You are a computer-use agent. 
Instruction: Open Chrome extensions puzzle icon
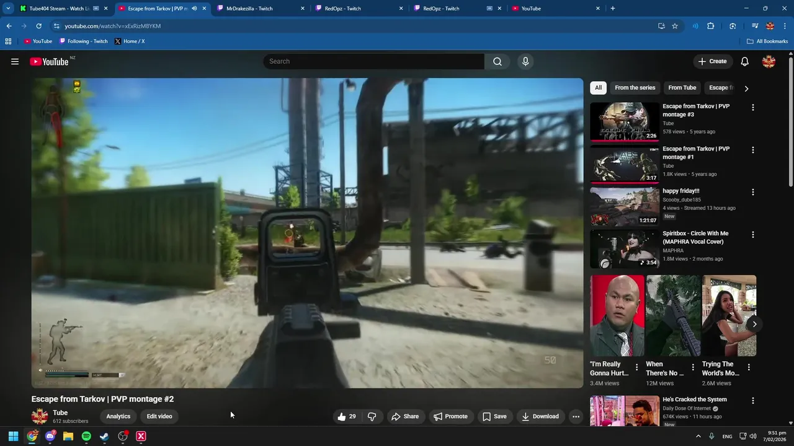[x=711, y=26]
